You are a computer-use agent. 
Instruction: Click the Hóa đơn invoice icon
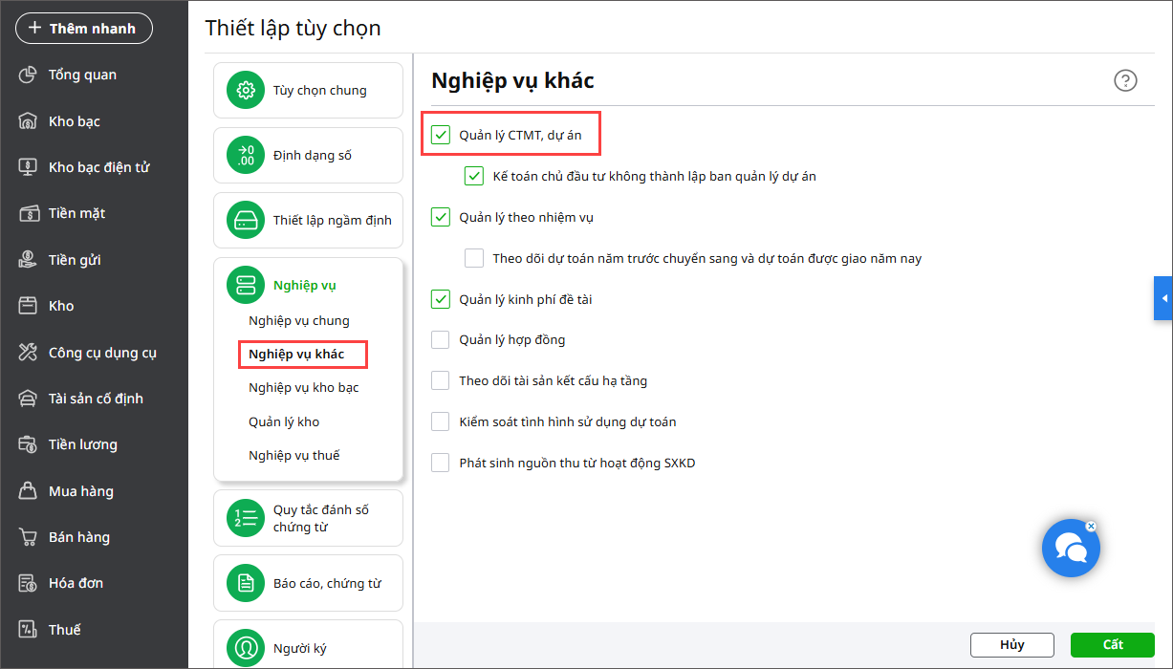click(x=28, y=583)
